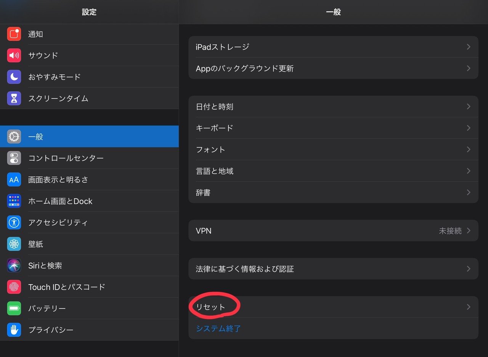Open リセット row chevron
This screenshot has height=357, width=488.
coord(469,307)
